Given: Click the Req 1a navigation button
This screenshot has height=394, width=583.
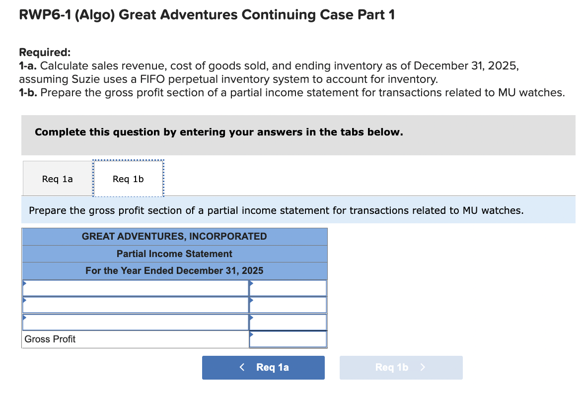Looking at the screenshot, I should pyautogui.click(x=263, y=367).
